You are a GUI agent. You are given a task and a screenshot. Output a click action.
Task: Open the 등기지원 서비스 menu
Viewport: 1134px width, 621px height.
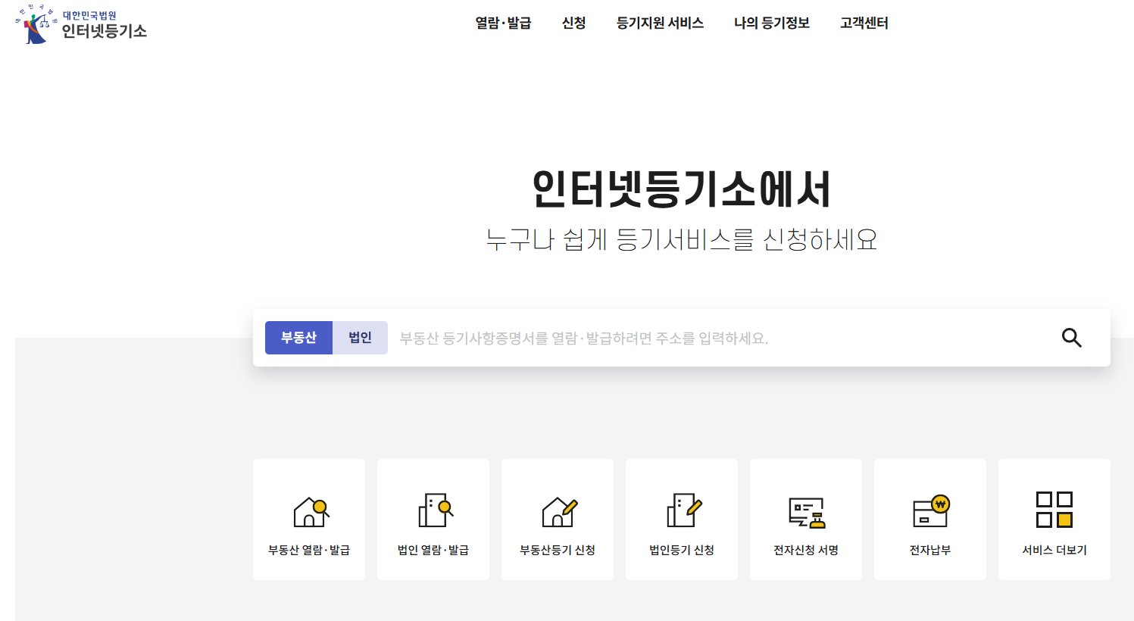pyautogui.click(x=660, y=23)
